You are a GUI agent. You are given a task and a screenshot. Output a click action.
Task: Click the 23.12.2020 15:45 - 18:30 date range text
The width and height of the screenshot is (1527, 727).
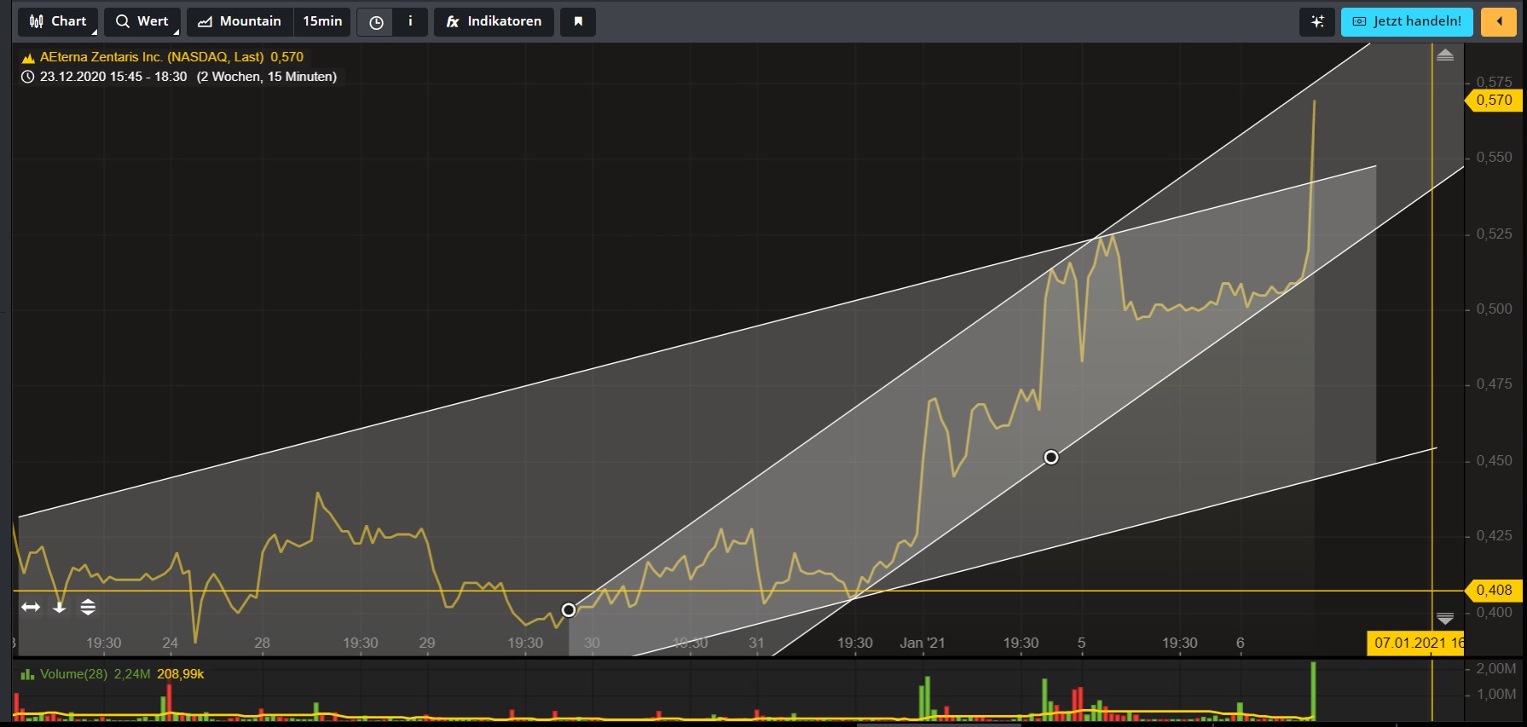tap(113, 77)
